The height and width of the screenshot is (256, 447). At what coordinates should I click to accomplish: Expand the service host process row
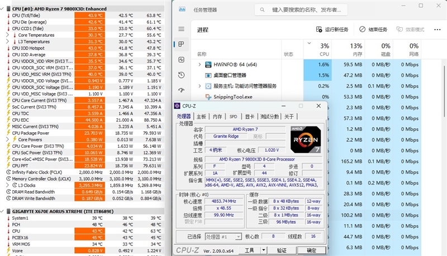click(x=199, y=86)
